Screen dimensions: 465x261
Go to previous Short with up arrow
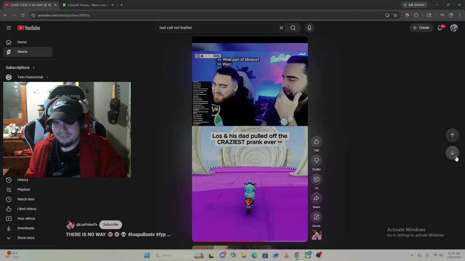(452, 135)
